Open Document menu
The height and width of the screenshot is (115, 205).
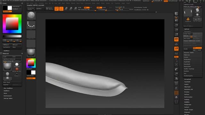[x=41, y=3]
